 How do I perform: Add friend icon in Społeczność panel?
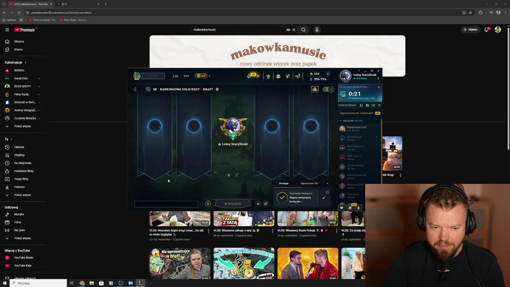point(361,105)
